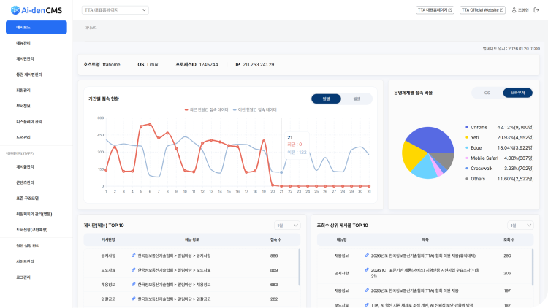Click link icon beside 공지사항 menu path
The height and width of the screenshot is (308, 548).
(133, 256)
